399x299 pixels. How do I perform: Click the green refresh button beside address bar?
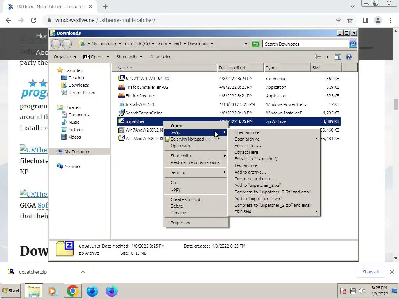pos(255,44)
